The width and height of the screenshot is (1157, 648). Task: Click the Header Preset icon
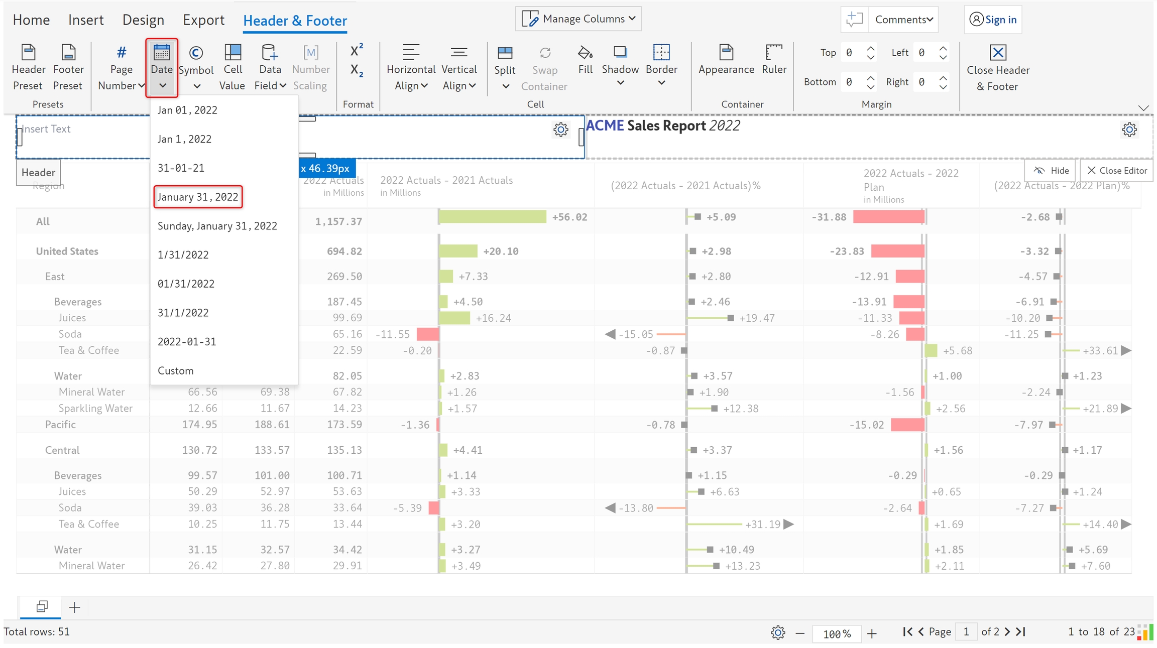(28, 52)
